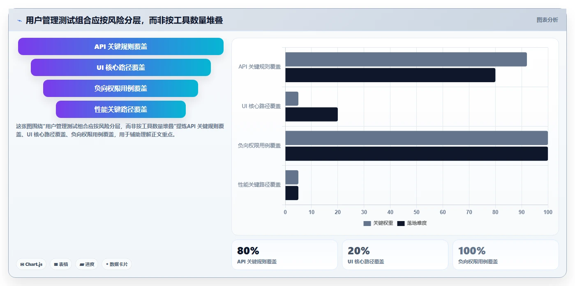Click the 80% API 关键规则覆盖 data card
Screen dimensions: 575x286
(284, 255)
